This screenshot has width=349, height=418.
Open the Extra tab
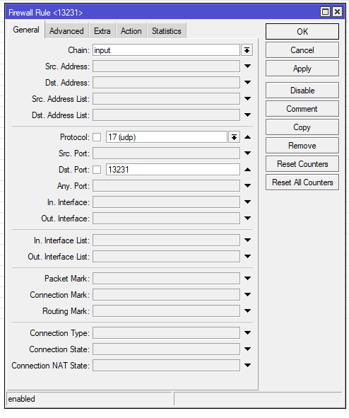(102, 31)
